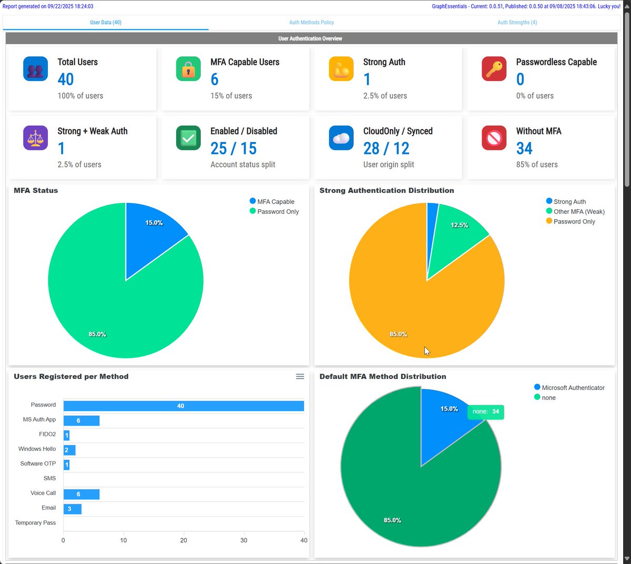
Task: Click the Strong Authentication Distribution title
Action: coord(386,190)
